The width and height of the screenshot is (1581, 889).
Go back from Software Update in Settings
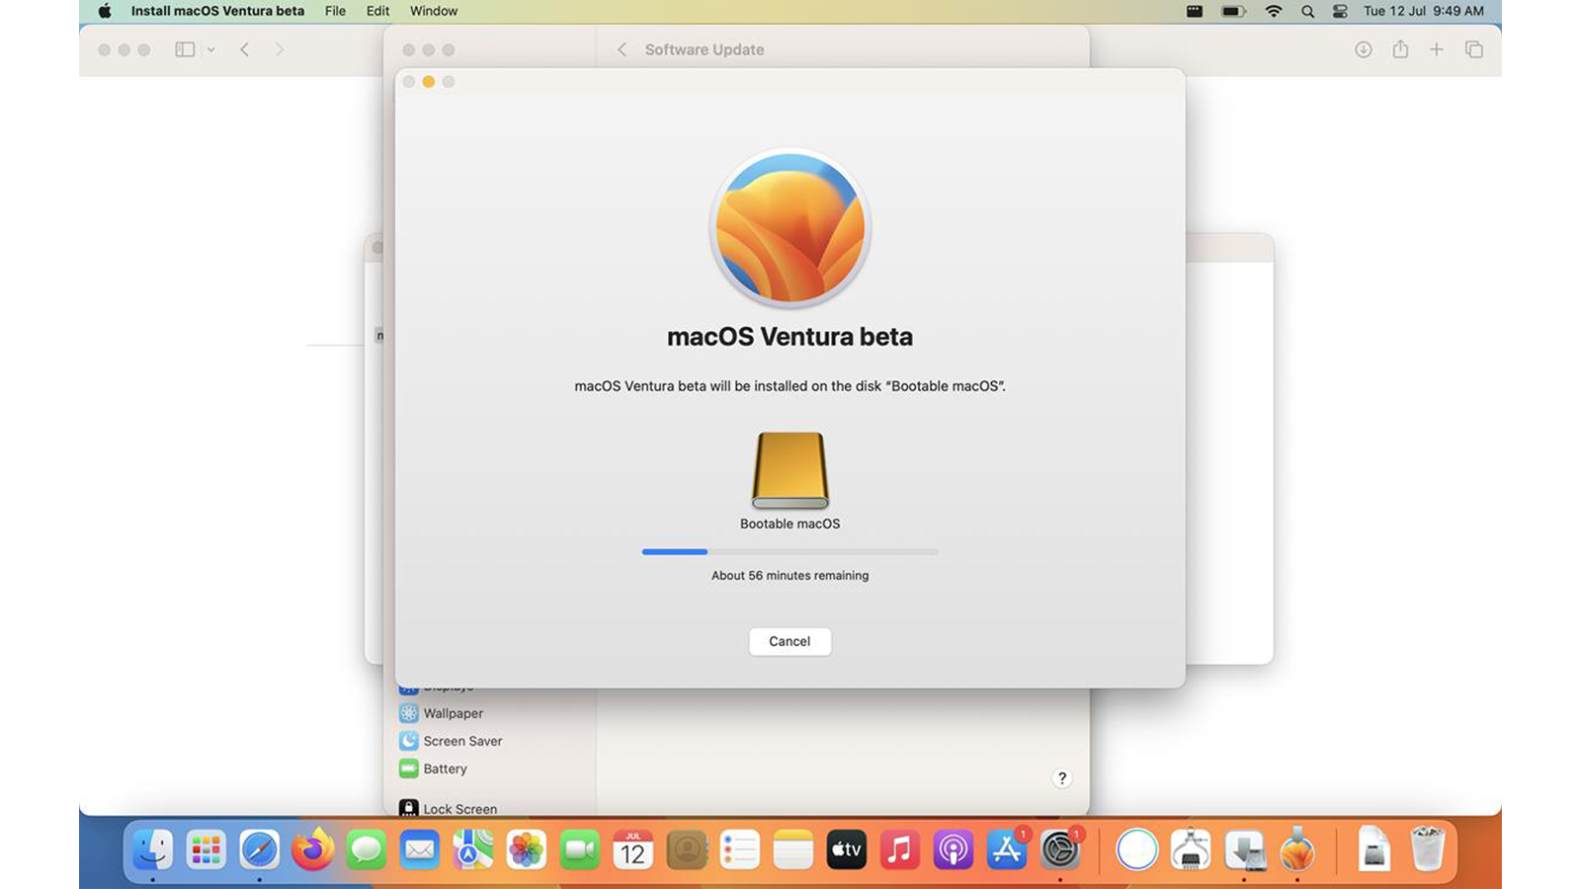point(622,49)
